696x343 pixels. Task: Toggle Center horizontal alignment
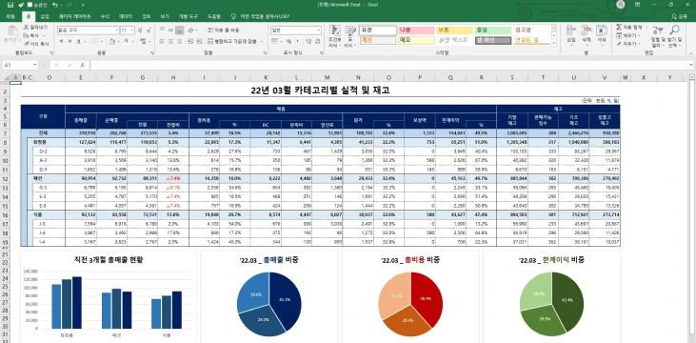tap(170, 41)
